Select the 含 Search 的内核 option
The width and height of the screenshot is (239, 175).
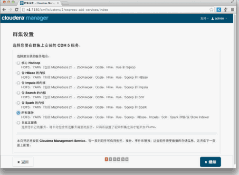click(19, 93)
